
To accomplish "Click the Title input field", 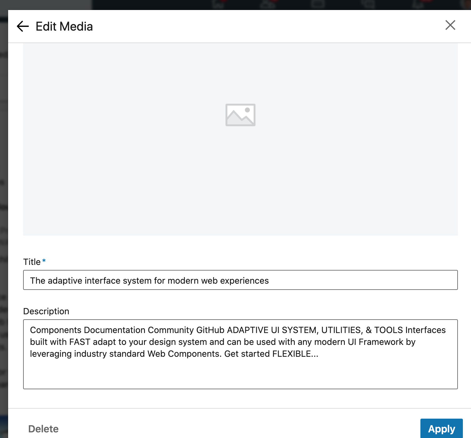I will (x=240, y=280).
